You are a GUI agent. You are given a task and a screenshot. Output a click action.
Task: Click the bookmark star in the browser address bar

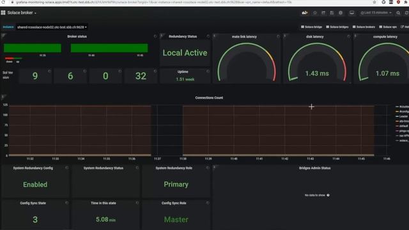pyautogui.click(x=374, y=2)
